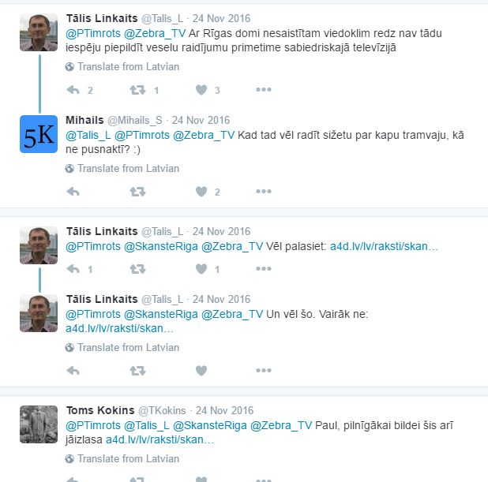Open Mihails' 5K profile picture

click(39, 134)
